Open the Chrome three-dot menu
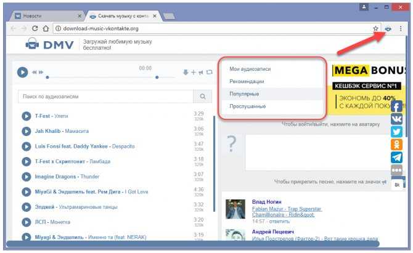Image resolution: width=413 pixels, height=253 pixels. coord(401,28)
